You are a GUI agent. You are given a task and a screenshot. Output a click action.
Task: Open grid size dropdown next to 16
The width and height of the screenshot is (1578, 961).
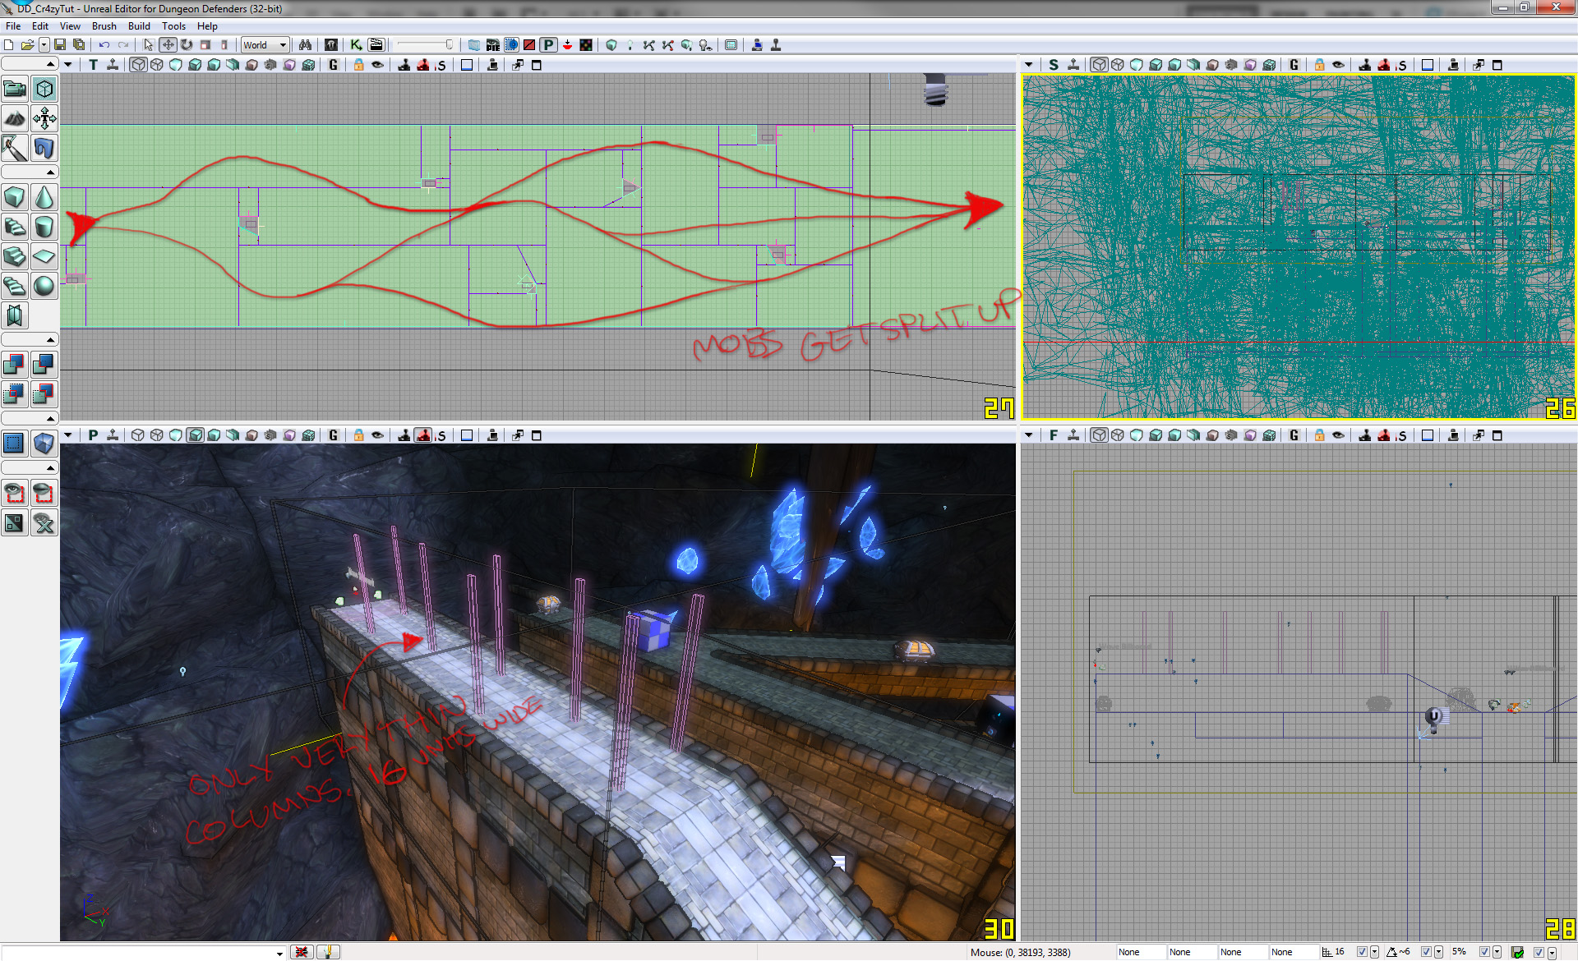(x=1374, y=952)
